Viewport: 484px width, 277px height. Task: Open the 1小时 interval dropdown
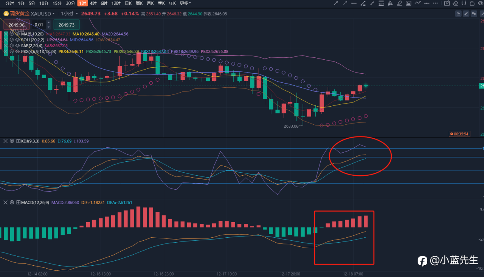click(70, 14)
